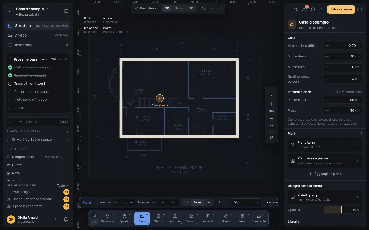Open the Inventario section
Viewport: 369px width, 230px height.
[38, 45]
